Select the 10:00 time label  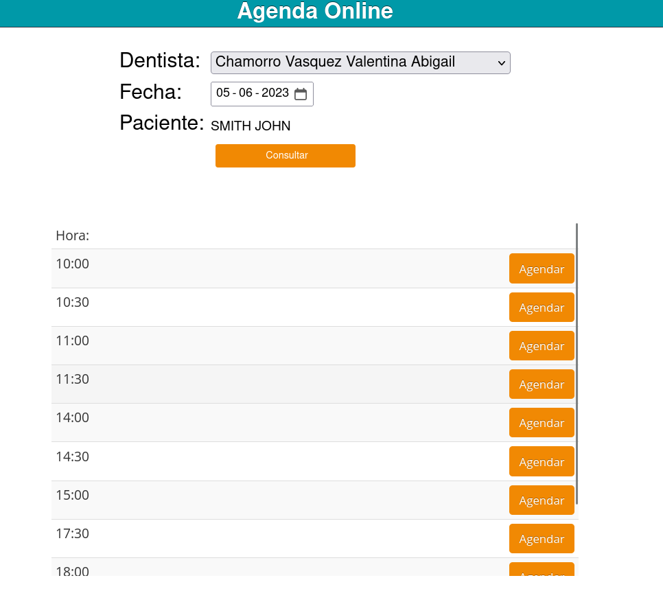(72, 264)
